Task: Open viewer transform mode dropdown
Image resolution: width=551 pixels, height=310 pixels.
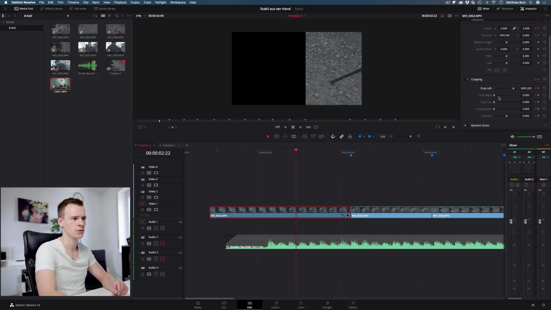Action: [145, 127]
